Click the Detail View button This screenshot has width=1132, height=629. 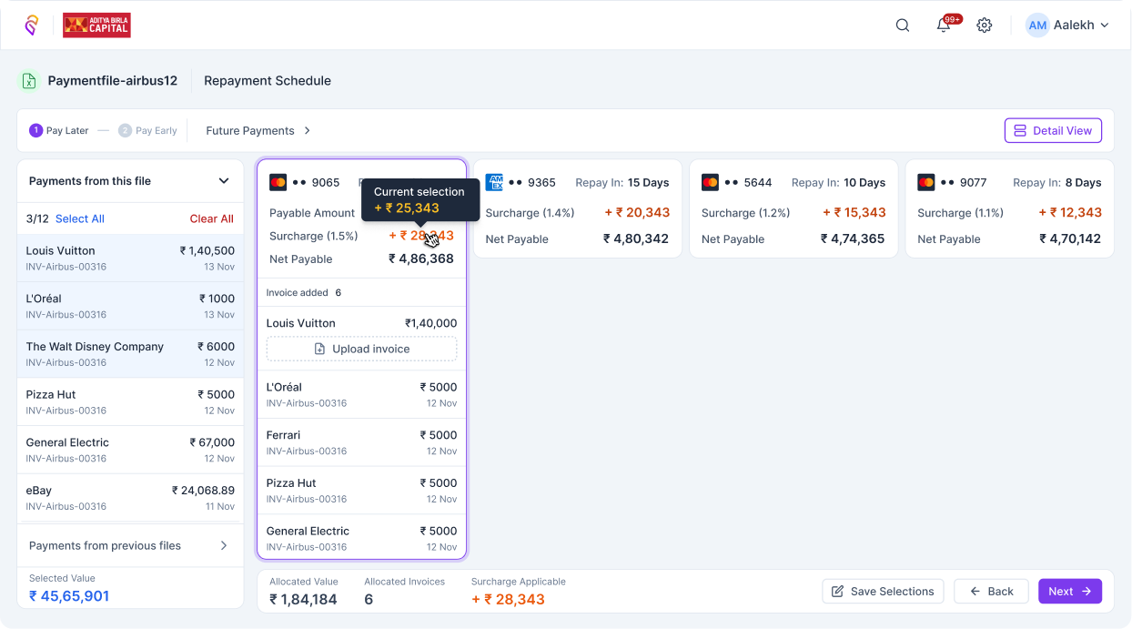click(x=1053, y=131)
